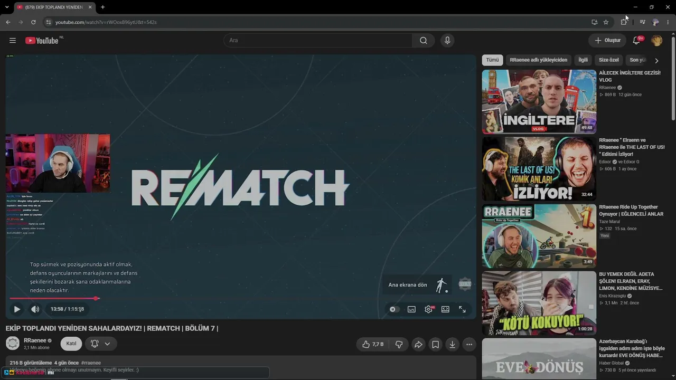
Task: Bookmark this page with the star
Action: coord(606,22)
